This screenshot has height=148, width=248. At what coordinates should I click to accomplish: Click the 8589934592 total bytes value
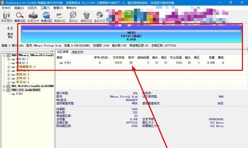[x=216, y=119]
